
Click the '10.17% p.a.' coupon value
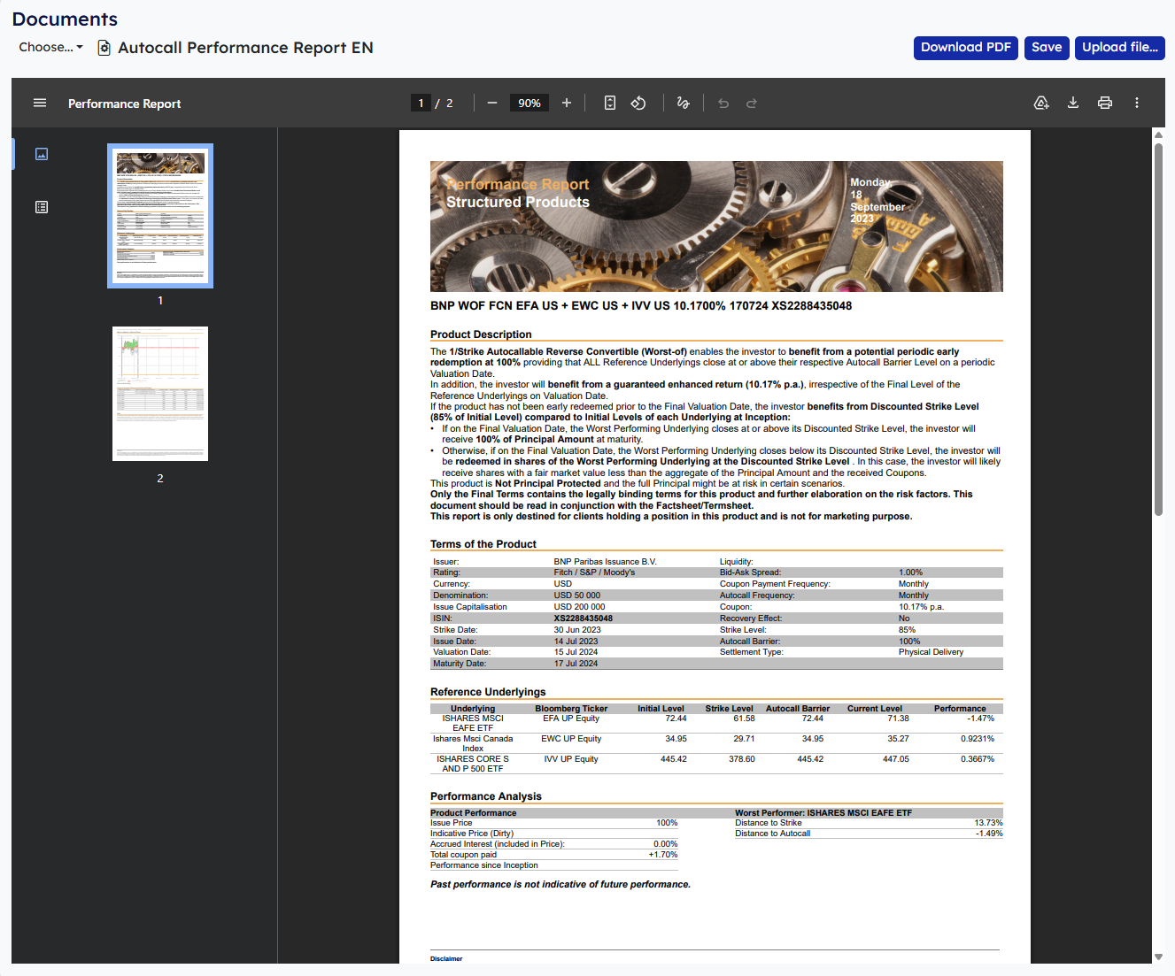point(922,607)
